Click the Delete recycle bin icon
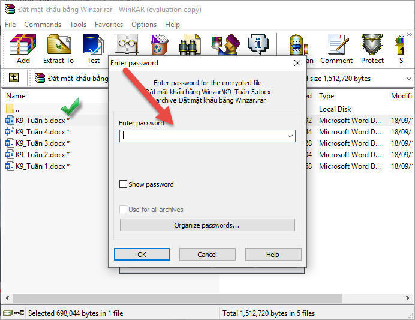The width and height of the screenshot is (415, 320). click(x=159, y=44)
